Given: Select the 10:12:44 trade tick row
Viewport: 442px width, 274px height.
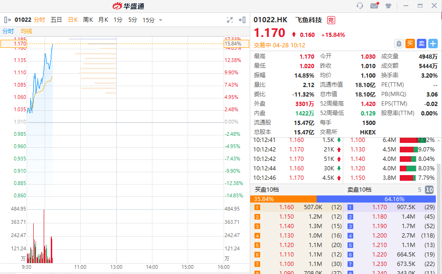Looking at the screenshot, I should (x=297, y=168).
